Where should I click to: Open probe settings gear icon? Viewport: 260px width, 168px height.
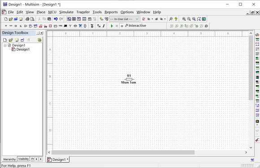(x=206, y=26)
